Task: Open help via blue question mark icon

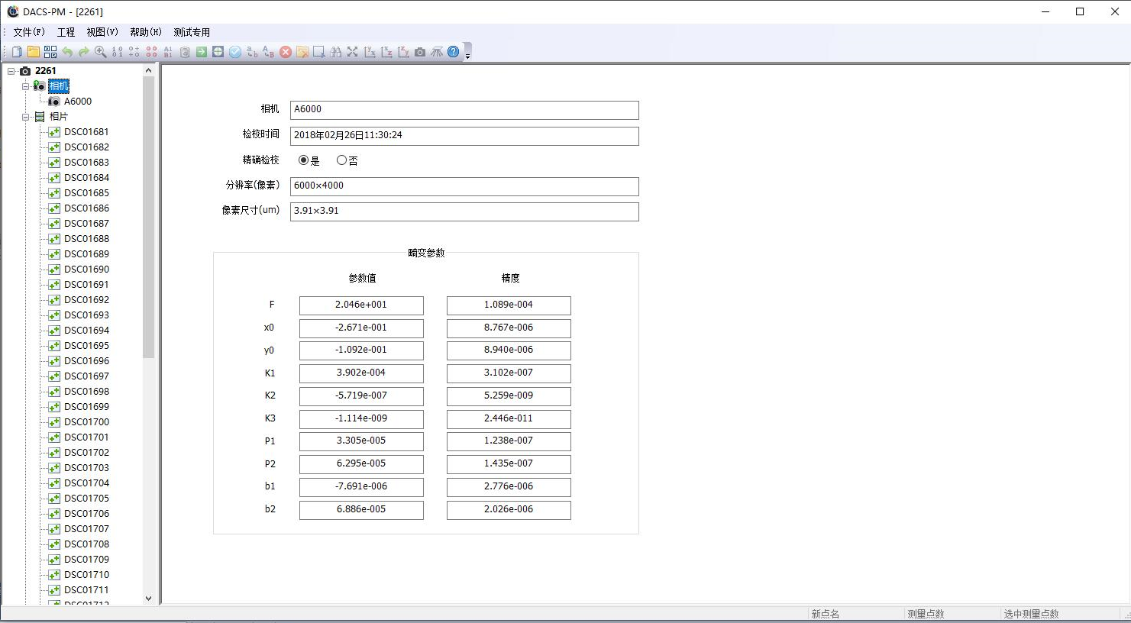Action: pyautogui.click(x=454, y=52)
